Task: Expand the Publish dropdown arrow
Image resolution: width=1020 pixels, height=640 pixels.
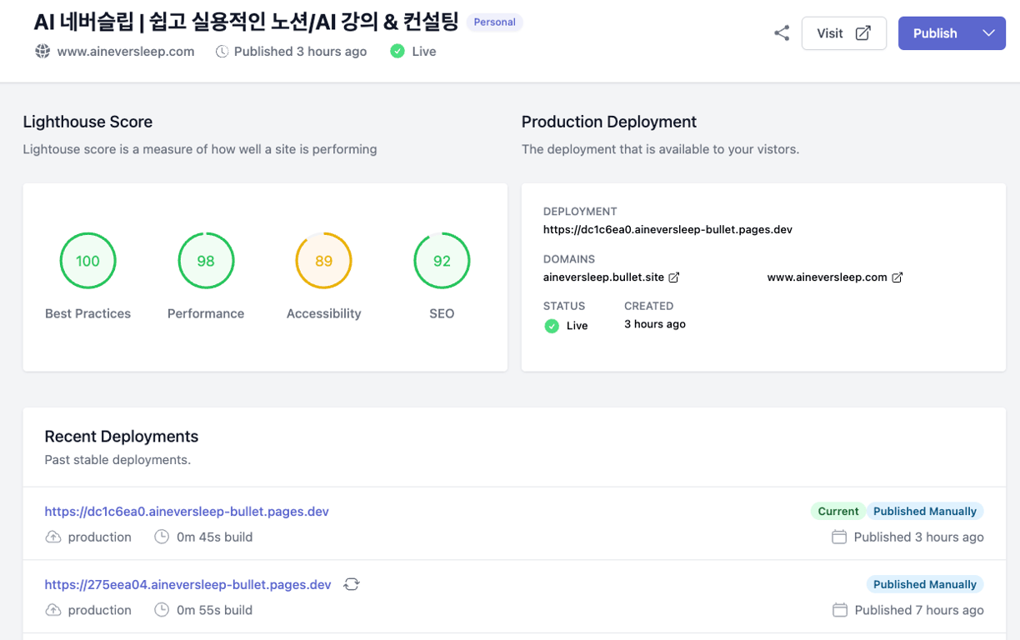Action: coord(988,33)
